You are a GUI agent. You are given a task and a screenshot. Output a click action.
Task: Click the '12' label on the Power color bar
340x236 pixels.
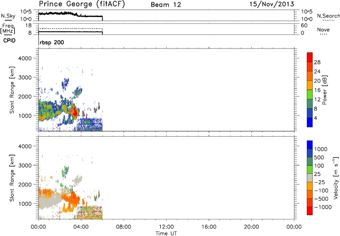[317, 100]
